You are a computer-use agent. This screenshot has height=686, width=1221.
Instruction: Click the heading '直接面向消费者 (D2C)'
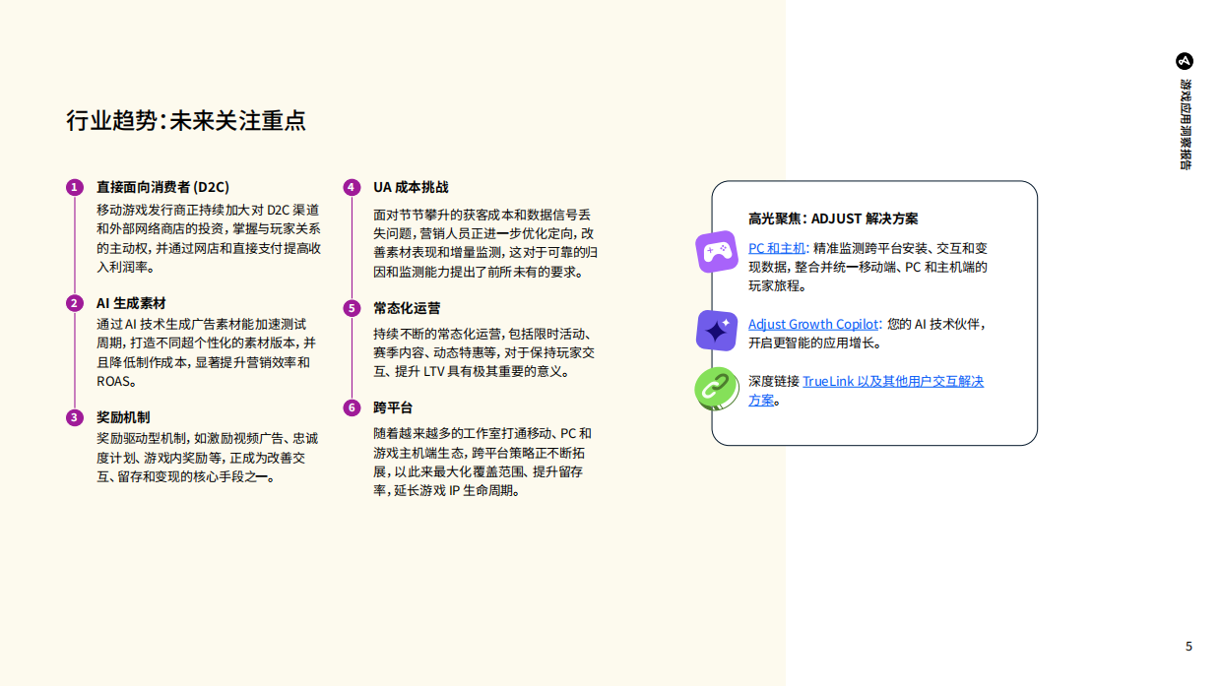162,187
